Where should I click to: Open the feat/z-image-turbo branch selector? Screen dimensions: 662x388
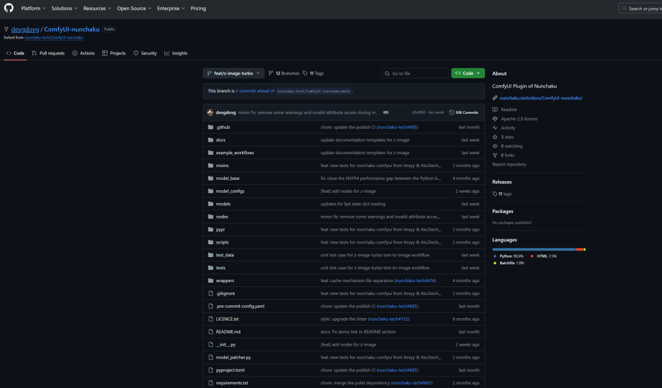pyautogui.click(x=234, y=73)
